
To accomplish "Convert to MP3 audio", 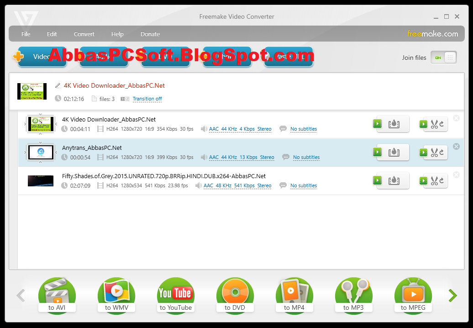I will click(354, 296).
